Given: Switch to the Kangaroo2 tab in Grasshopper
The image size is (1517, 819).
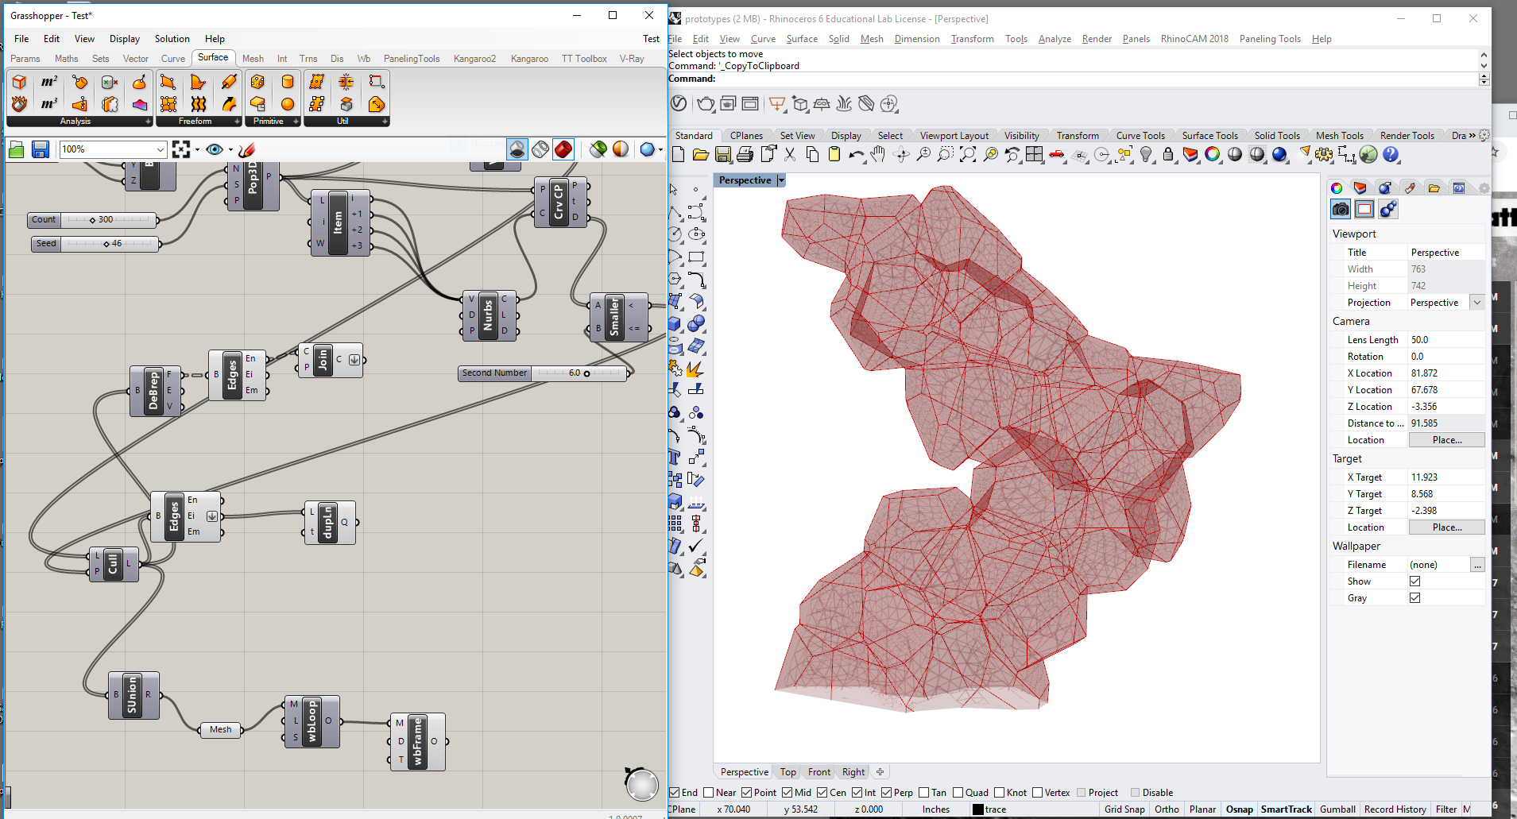Looking at the screenshot, I should 474,58.
